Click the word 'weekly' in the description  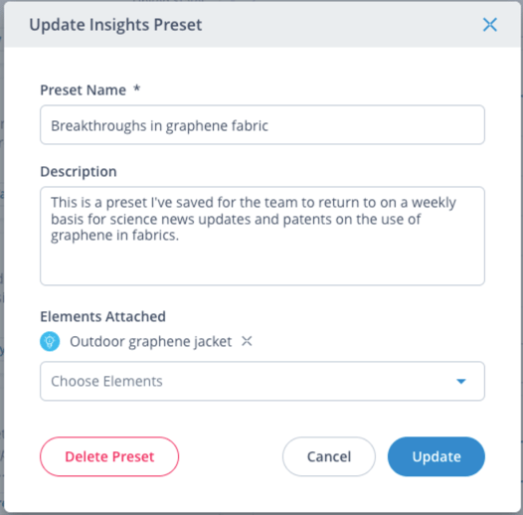coord(434,203)
